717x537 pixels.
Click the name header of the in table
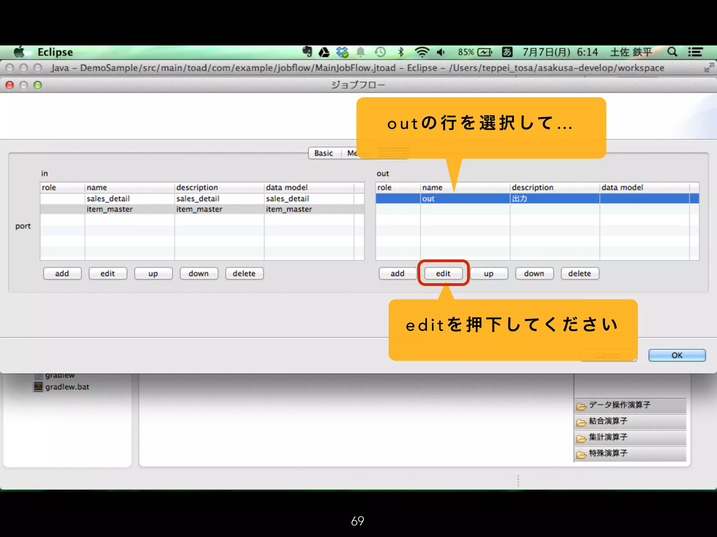pos(130,187)
